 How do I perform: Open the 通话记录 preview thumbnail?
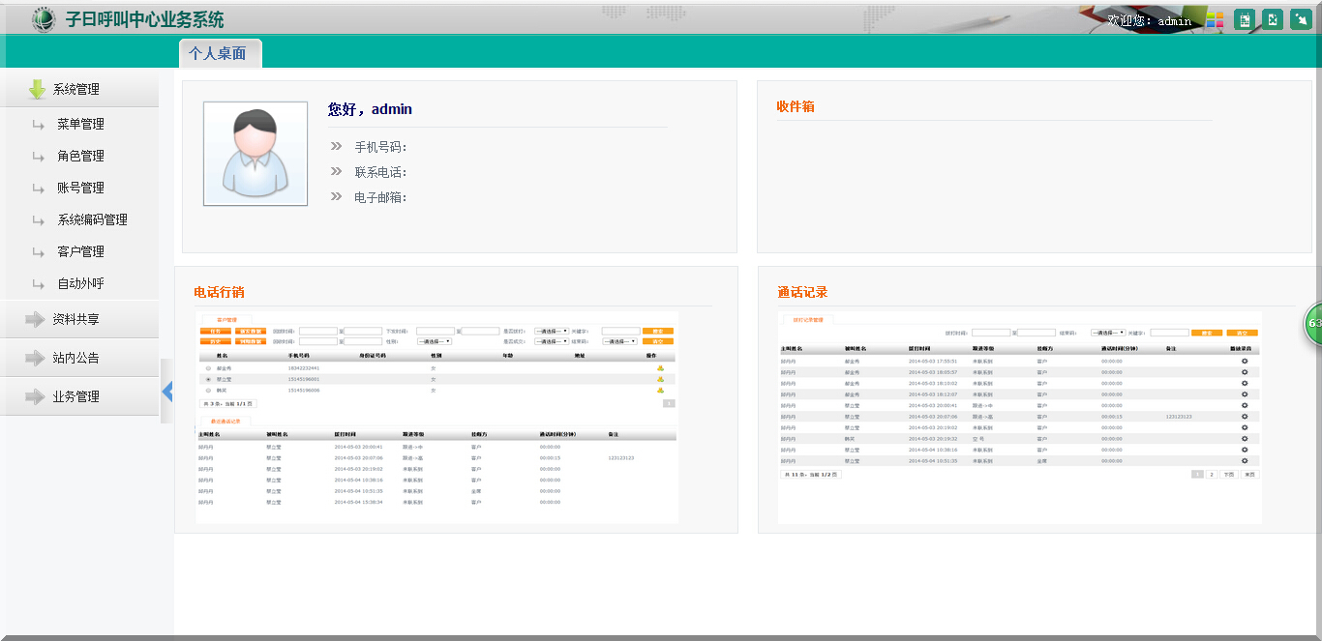[x=1019, y=418]
